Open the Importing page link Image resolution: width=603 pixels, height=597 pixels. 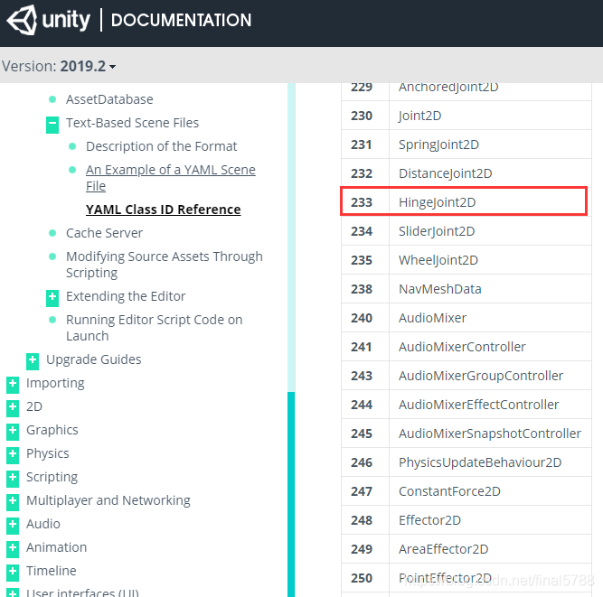55,383
